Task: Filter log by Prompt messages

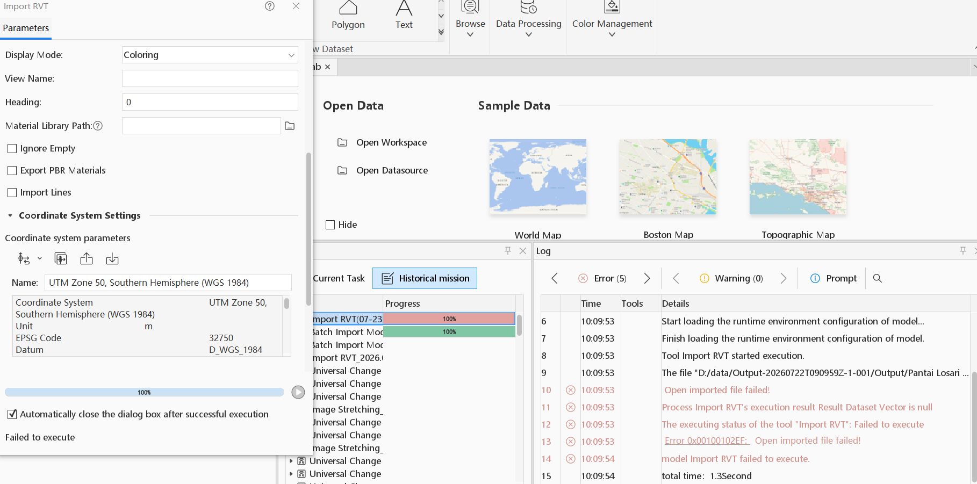Action: [834, 278]
